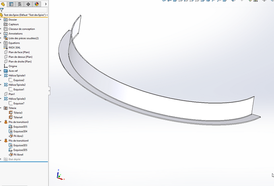Collapse the Hélice/Spirale1 feature
The height and width of the screenshot is (186, 274).
tap(1, 75)
